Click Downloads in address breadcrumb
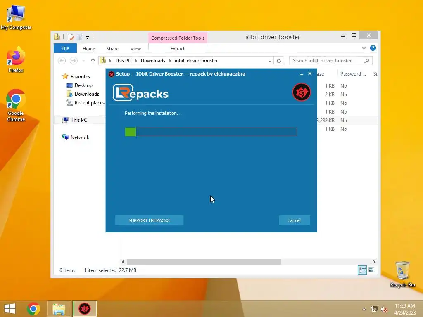Viewport: 423px width, 317px height. [153, 61]
